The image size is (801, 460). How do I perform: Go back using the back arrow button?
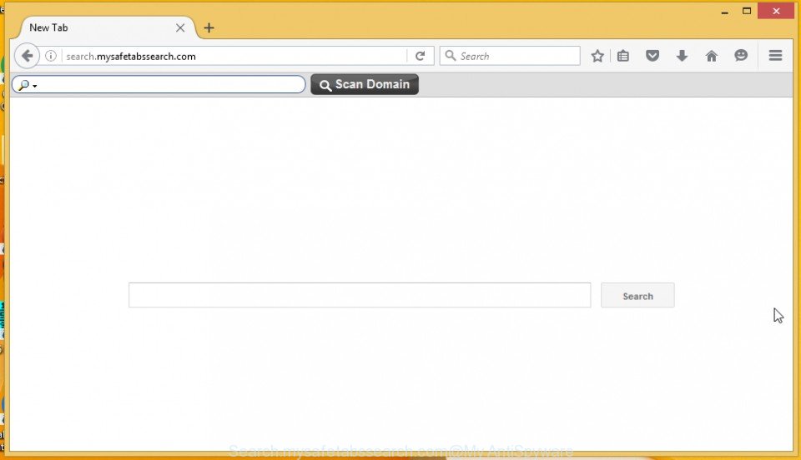pyautogui.click(x=27, y=56)
